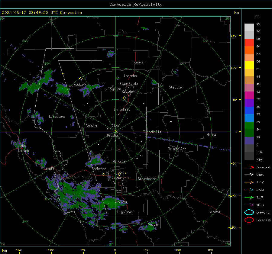
Task: Select the red 65 dBZ color swatch
Action: click(x=249, y=42)
